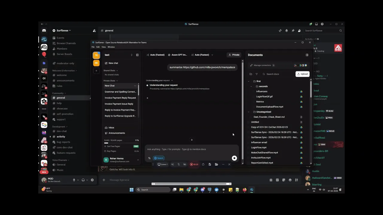Expand Rohan Verma user menu
Image resolution: width=383 pixels, height=215 pixels.
click(138, 160)
